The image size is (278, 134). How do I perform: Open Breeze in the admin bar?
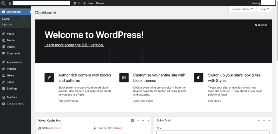100,3
